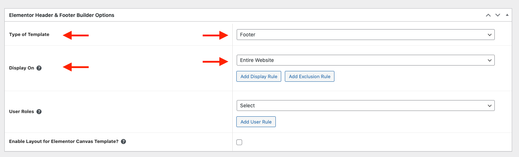The height and width of the screenshot is (157, 519).
Task: Click Enable Layout for Elementor Canvas label
Action: point(64,142)
